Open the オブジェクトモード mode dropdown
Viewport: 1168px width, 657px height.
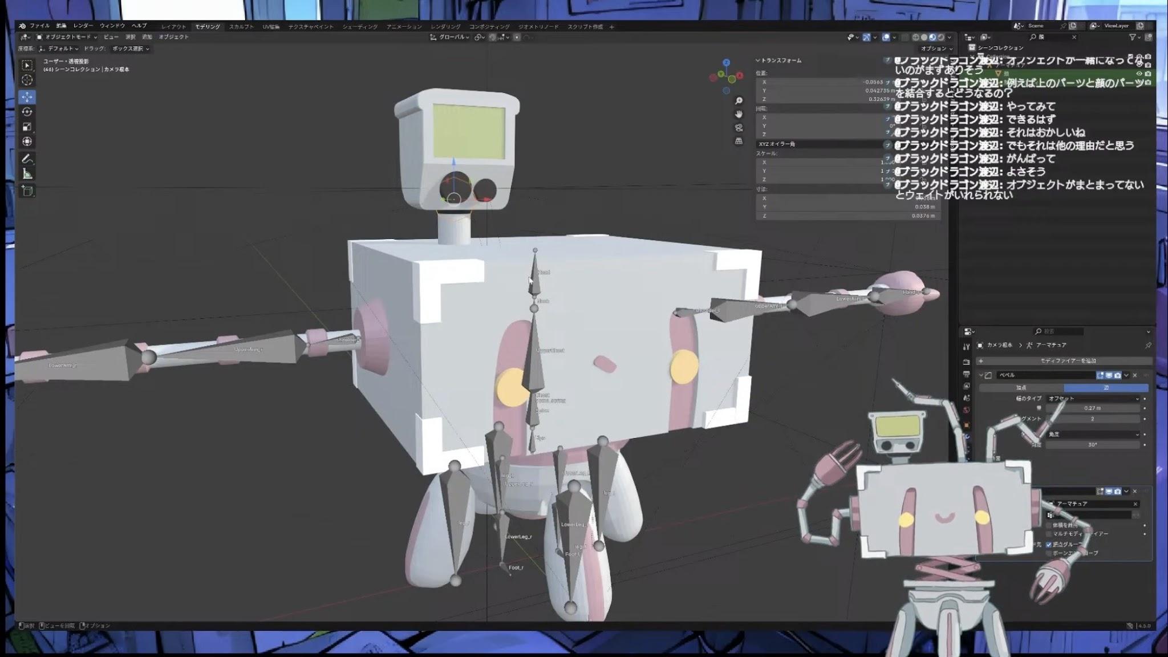tap(67, 37)
